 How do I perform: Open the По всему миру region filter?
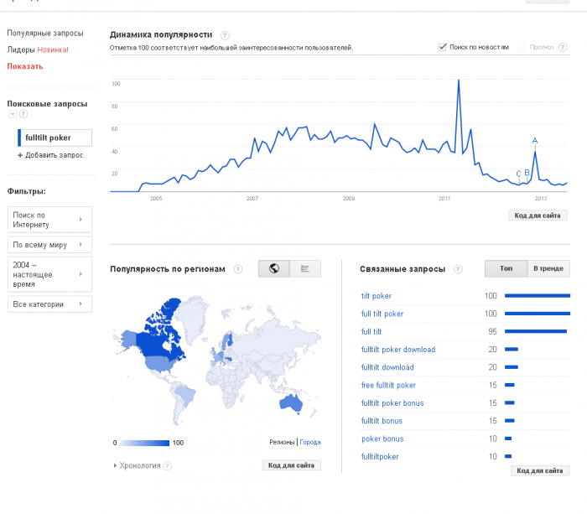click(x=49, y=245)
